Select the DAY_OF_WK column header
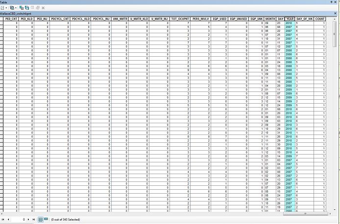The width and height of the screenshot is (340, 224). (x=304, y=19)
